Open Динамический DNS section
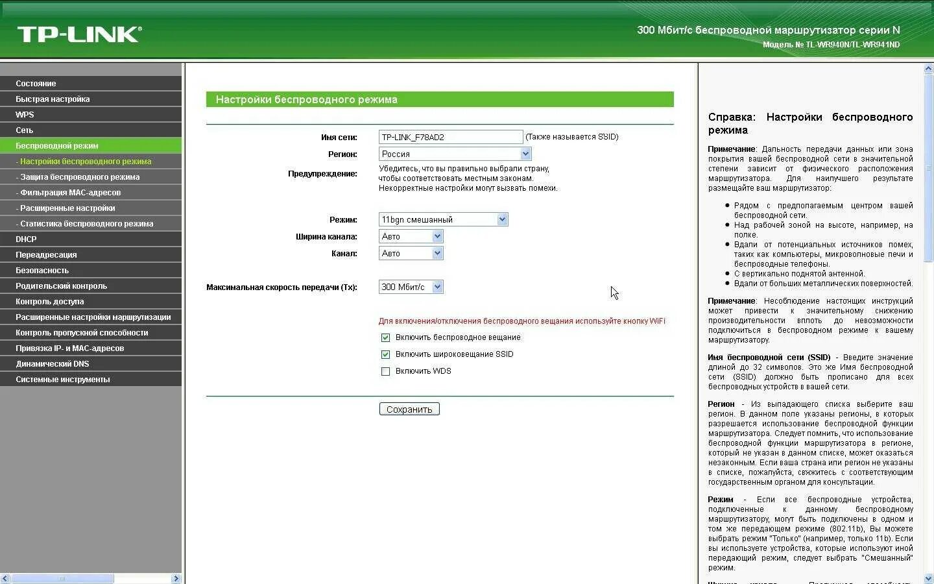The height and width of the screenshot is (584, 934). tap(91, 363)
